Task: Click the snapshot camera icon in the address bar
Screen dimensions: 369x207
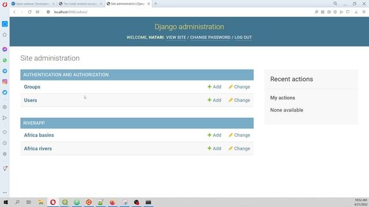Action: [329, 12]
